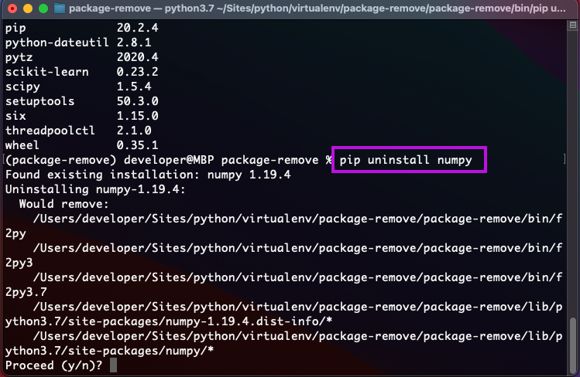Click the cursor after 'Proceed (y/n)?'
This screenshot has height=377, width=580.
pyautogui.click(x=113, y=365)
